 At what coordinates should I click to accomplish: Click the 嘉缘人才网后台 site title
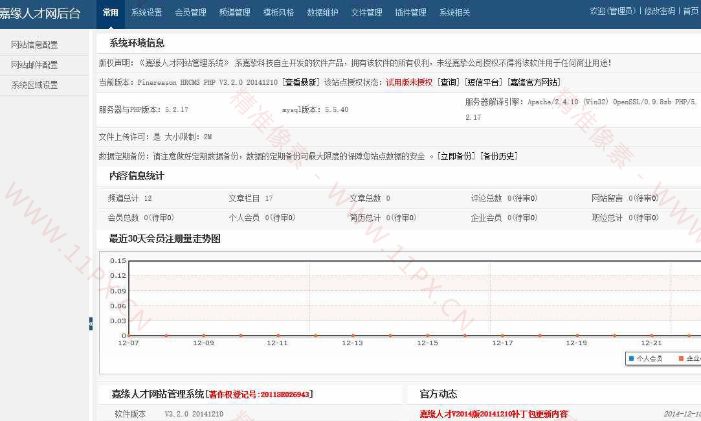click(40, 14)
